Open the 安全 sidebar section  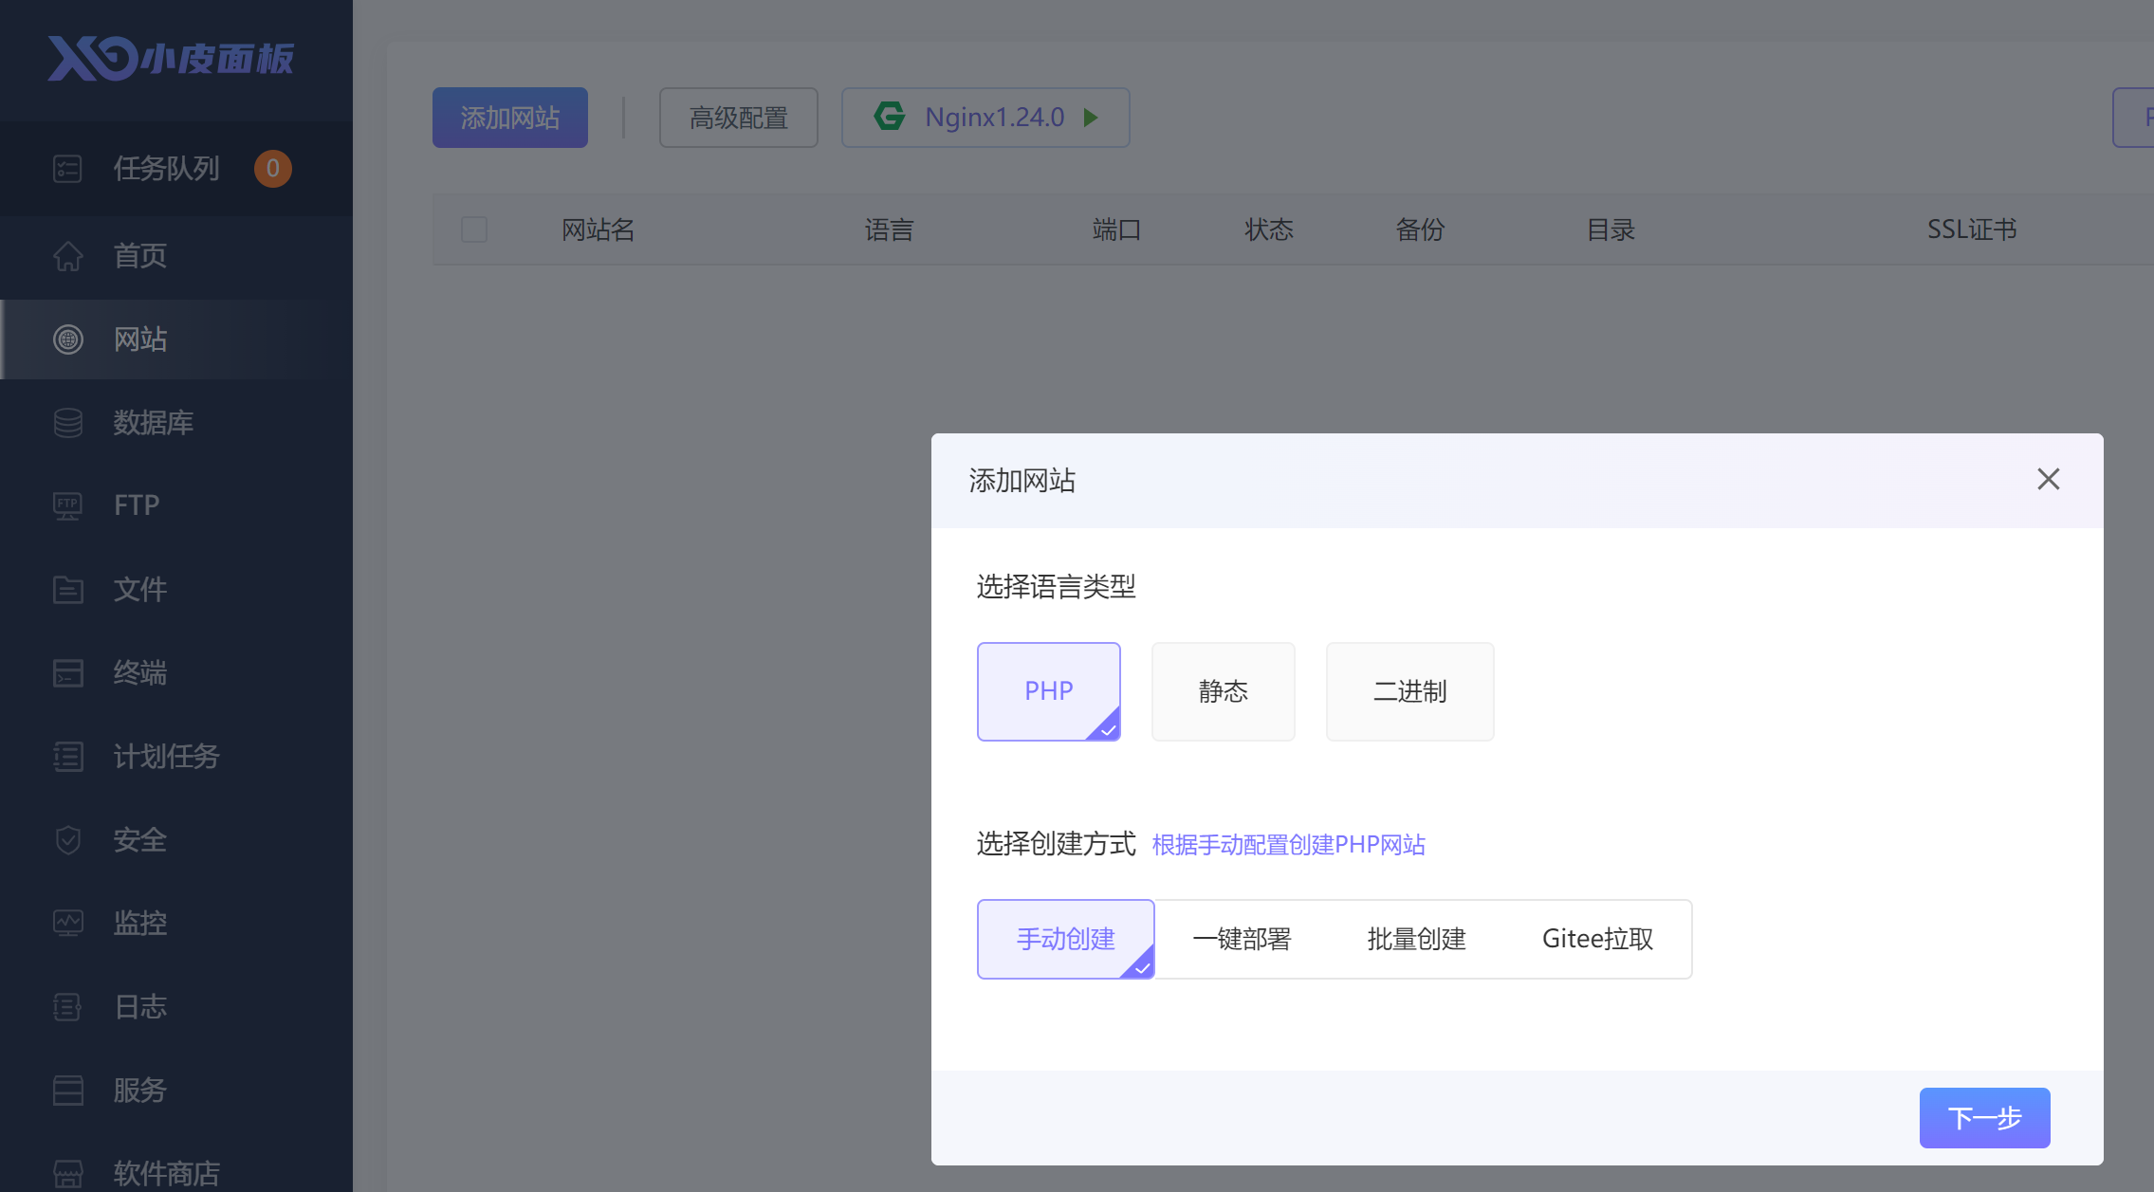(x=176, y=840)
